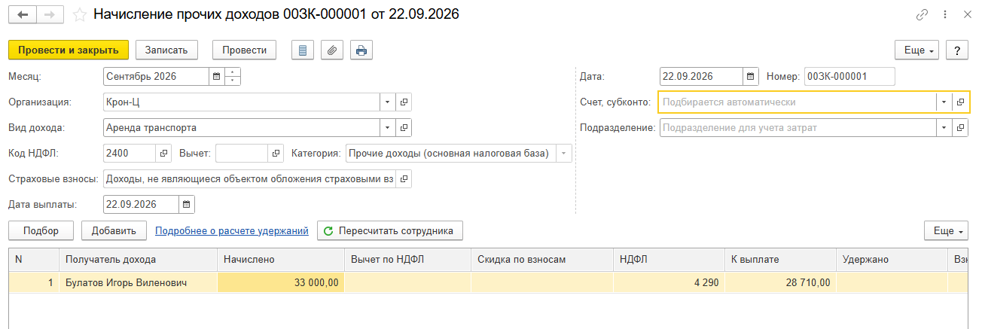Save the document with Записать
This screenshot has height=329, width=982.
pyautogui.click(x=166, y=50)
